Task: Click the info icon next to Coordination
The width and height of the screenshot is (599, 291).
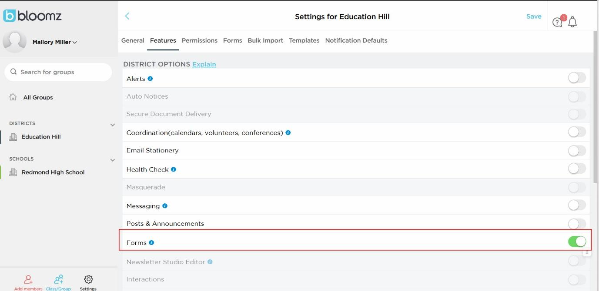Action: tap(288, 132)
